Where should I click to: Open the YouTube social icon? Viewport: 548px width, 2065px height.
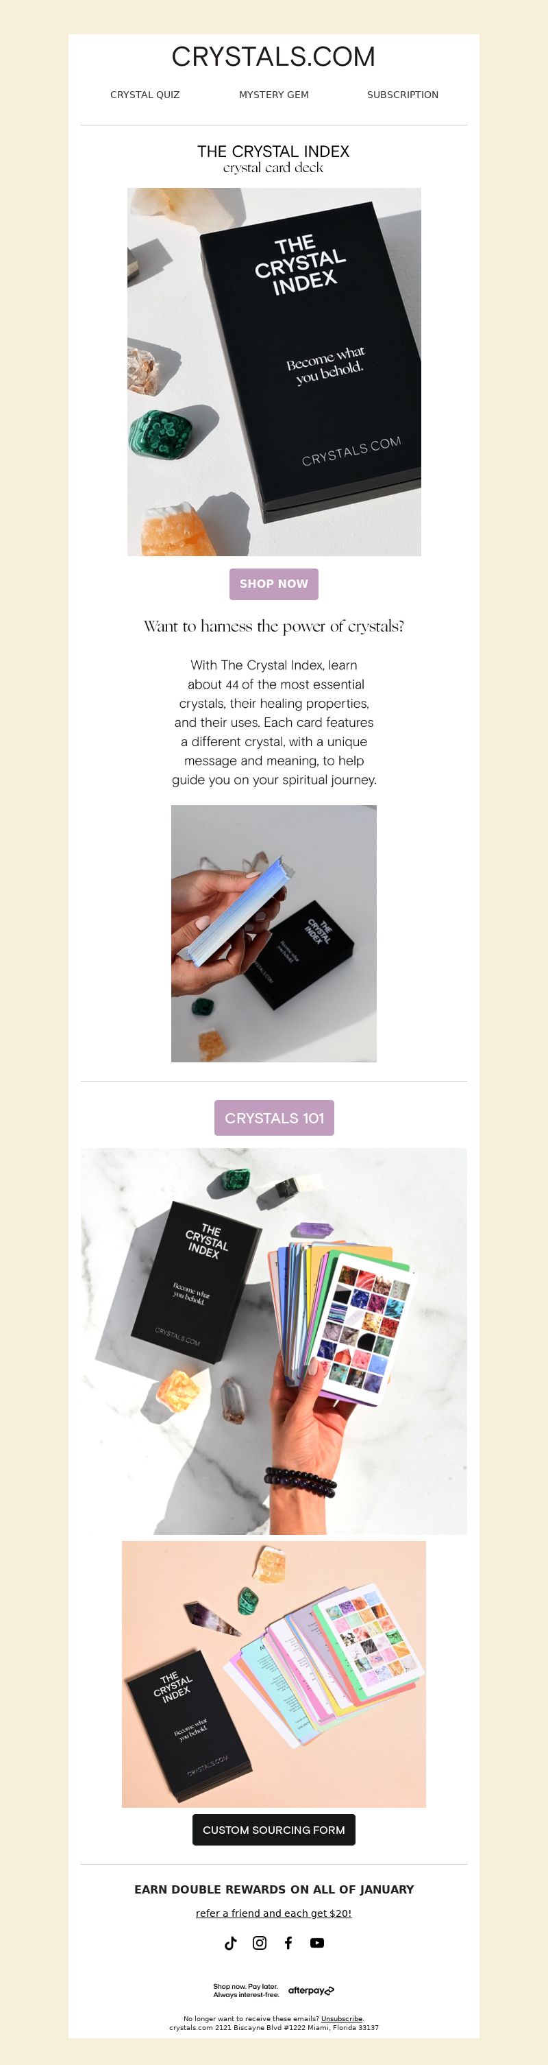pyautogui.click(x=317, y=1942)
